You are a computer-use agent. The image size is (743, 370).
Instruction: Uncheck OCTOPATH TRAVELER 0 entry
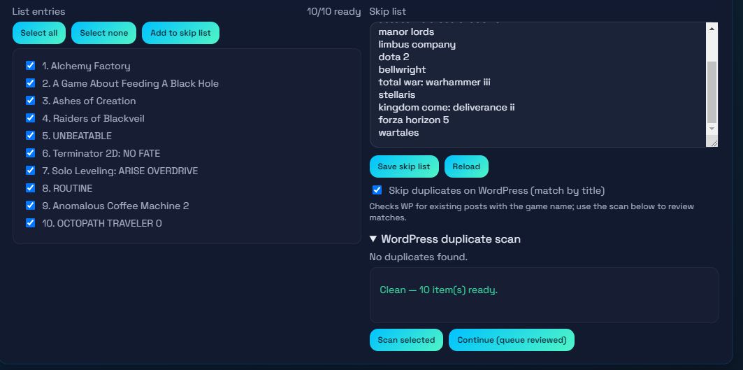coord(30,223)
